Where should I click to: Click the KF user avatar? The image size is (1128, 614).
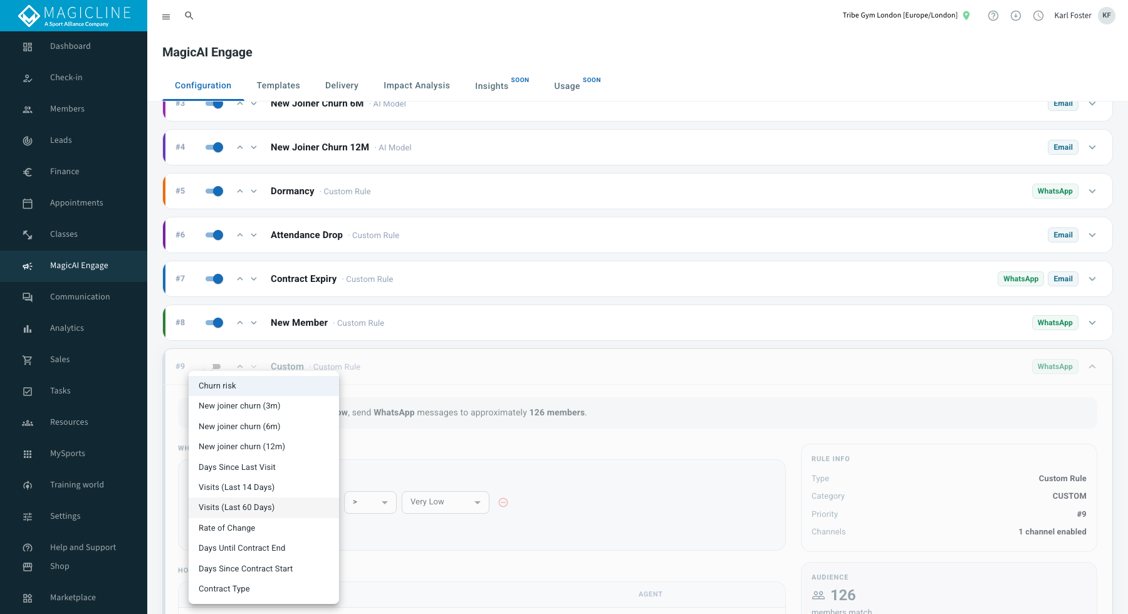click(x=1107, y=16)
